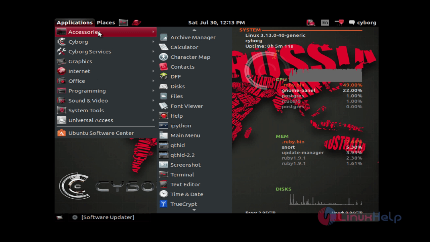Expand the System Tools submenu arrow
Image resolution: width=430 pixels, height=242 pixels.
pyautogui.click(x=153, y=110)
